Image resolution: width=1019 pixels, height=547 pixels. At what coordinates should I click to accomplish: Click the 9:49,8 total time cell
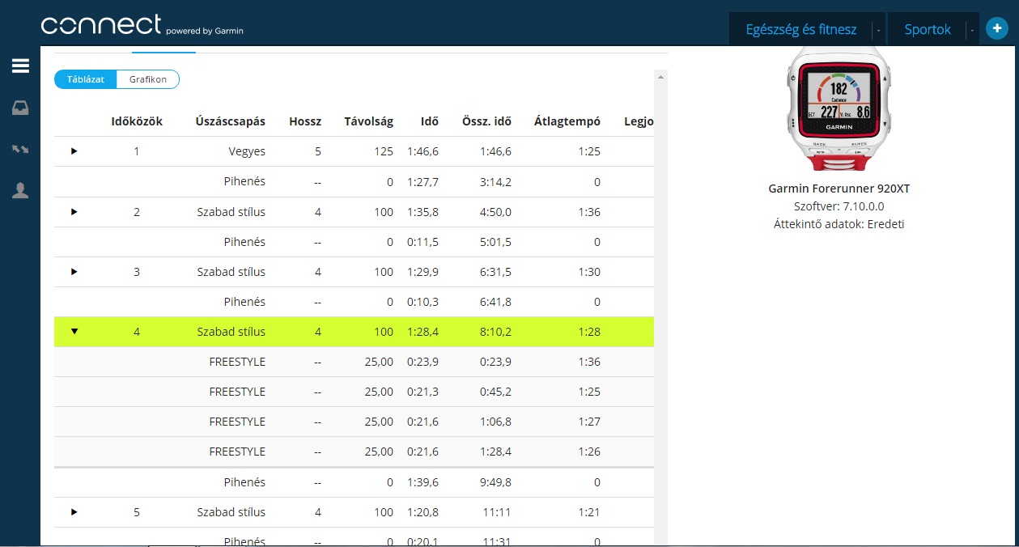click(x=495, y=482)
